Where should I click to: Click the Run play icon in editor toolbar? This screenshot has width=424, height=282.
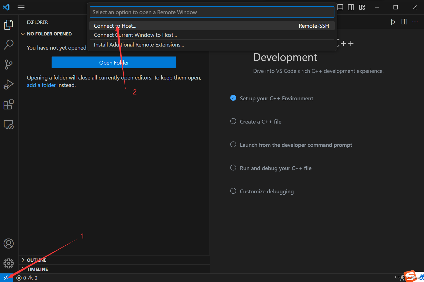(393, 22)
